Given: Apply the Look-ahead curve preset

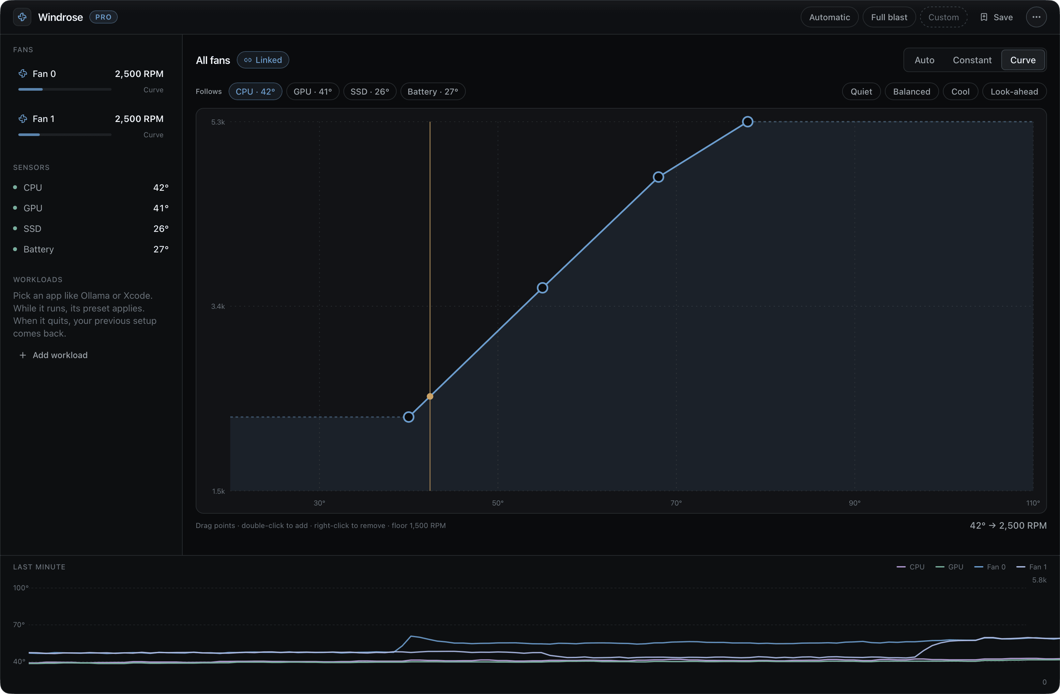Looking at the screenshot, I should 1014,91.
